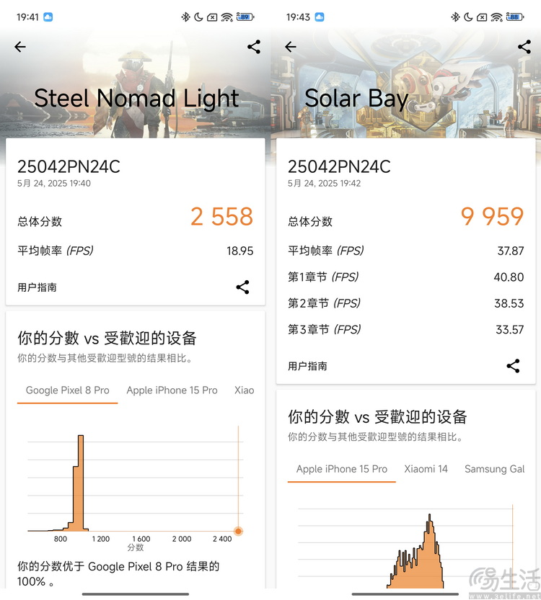Select Apple iPhone 15 Pro tab under Steel Nomad
This screenshot has height=600, width=541.
[172, 390]
